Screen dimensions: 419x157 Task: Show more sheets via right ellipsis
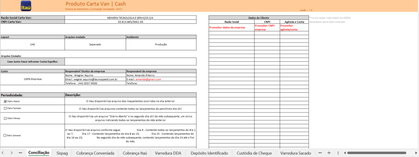click(320, 153)
